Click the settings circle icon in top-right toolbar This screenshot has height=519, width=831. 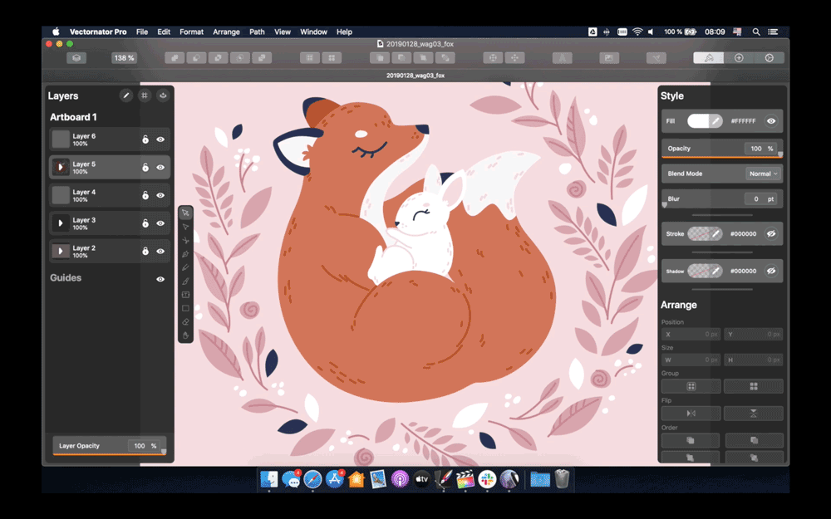pos(769,58)
